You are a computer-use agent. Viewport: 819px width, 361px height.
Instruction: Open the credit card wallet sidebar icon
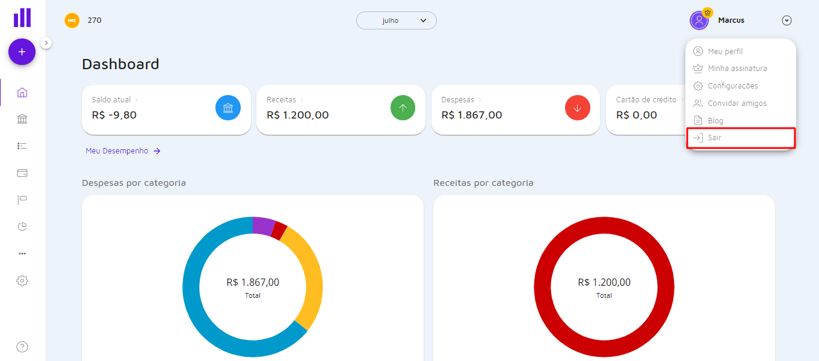click(22, 173)
